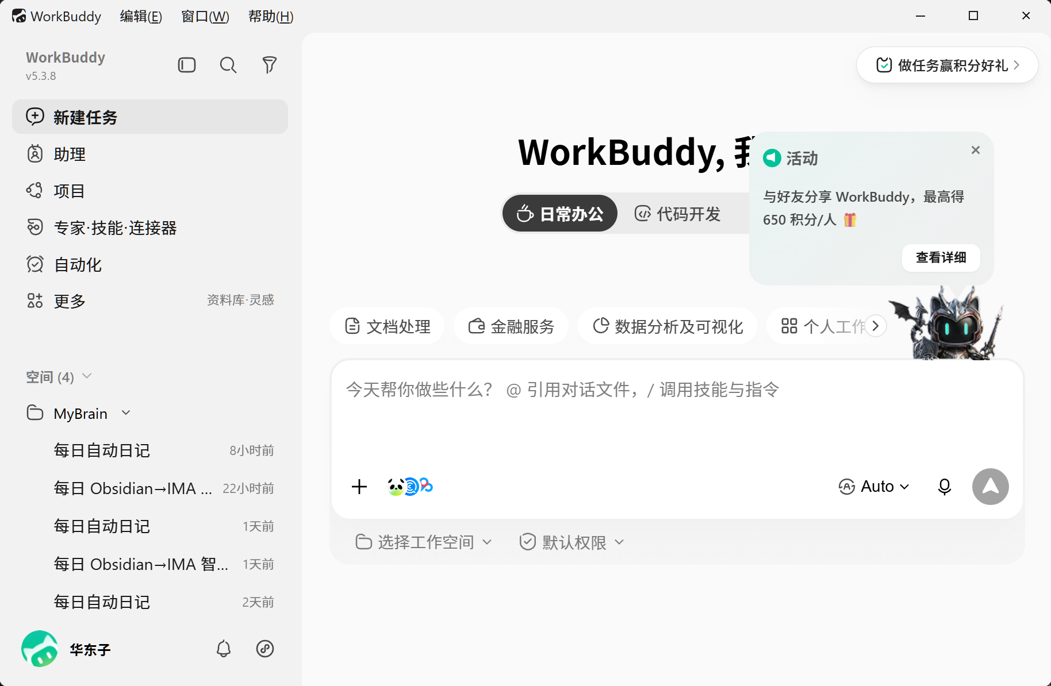The height and width of the screenshot is (686, 1051).
Task: Open the 编辑(E) menu
Action: (x=141, y=16)
